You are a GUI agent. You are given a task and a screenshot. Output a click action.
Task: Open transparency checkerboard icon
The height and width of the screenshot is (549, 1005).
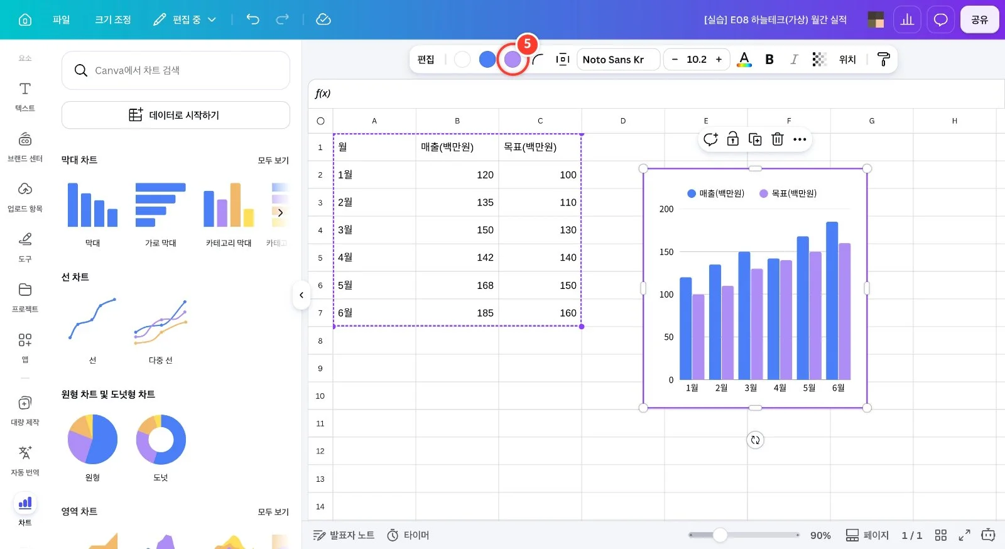[x=819, y=59]
